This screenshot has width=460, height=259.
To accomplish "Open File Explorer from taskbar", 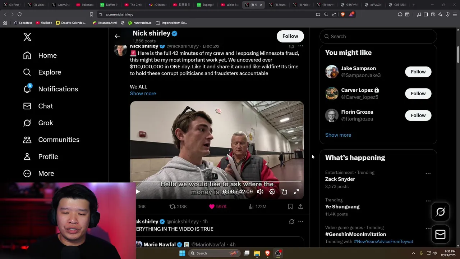I will [x=257, y=253].
